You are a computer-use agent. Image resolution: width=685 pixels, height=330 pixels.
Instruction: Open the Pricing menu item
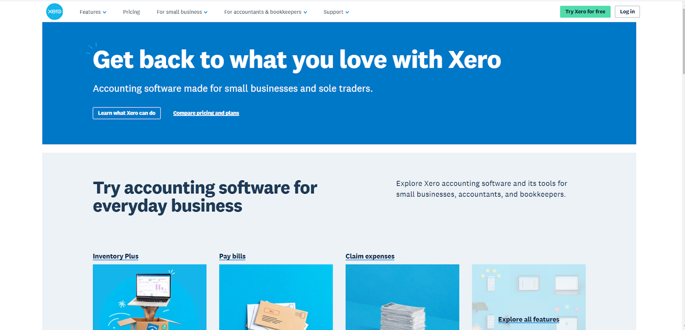pyautogui.click(x=131, y=12)
